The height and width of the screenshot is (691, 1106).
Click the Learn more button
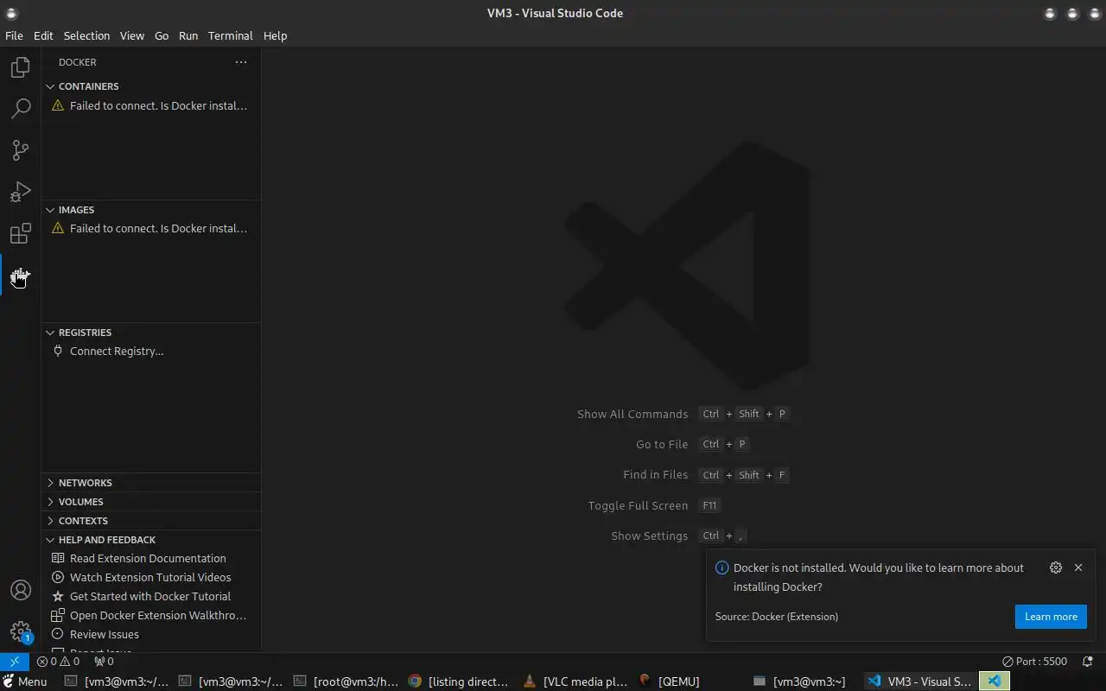point(1051,617)
